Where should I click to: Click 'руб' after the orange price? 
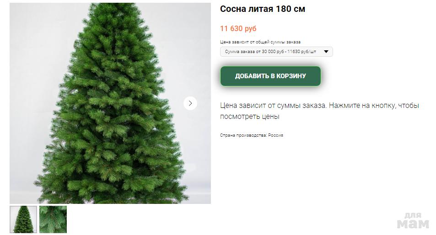tap(251, 29)
